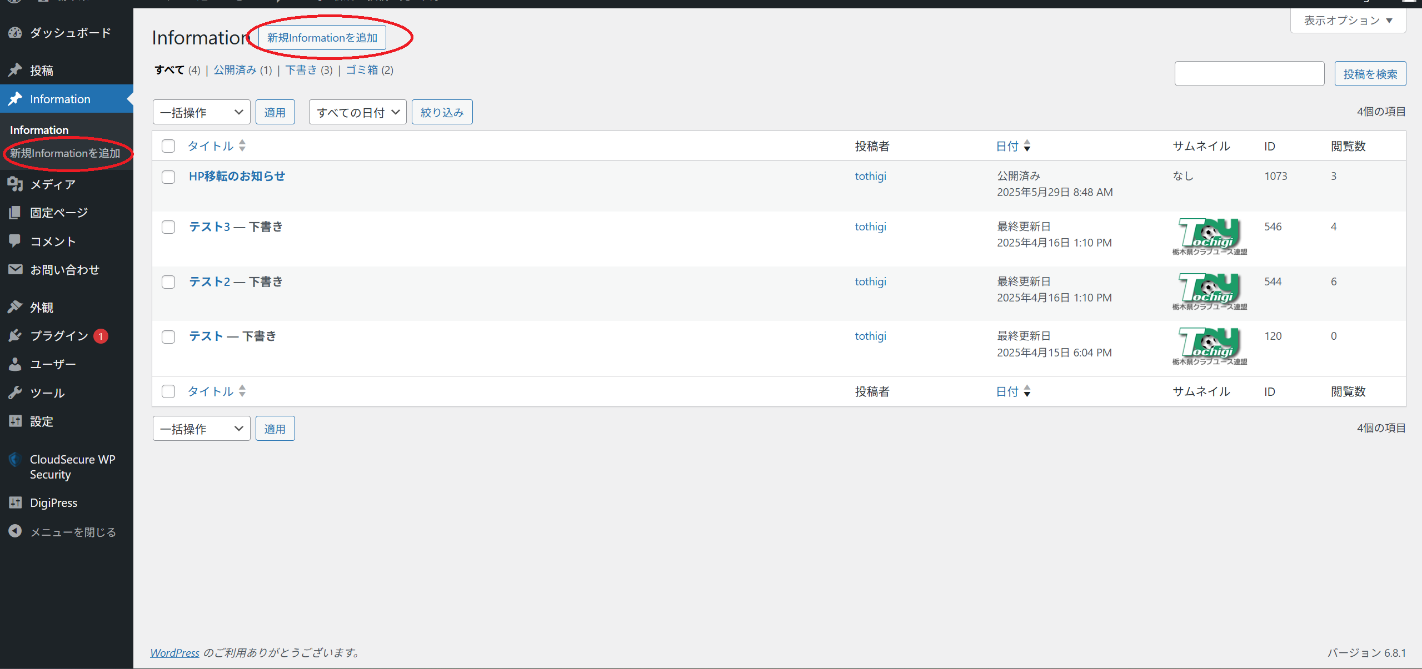Expand the 表示オプション screen options panel
This screenshot has height=669, width=1422.
tap(1348, 21)
